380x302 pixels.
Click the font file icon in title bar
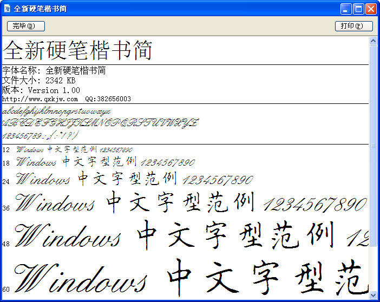(8, 9)
